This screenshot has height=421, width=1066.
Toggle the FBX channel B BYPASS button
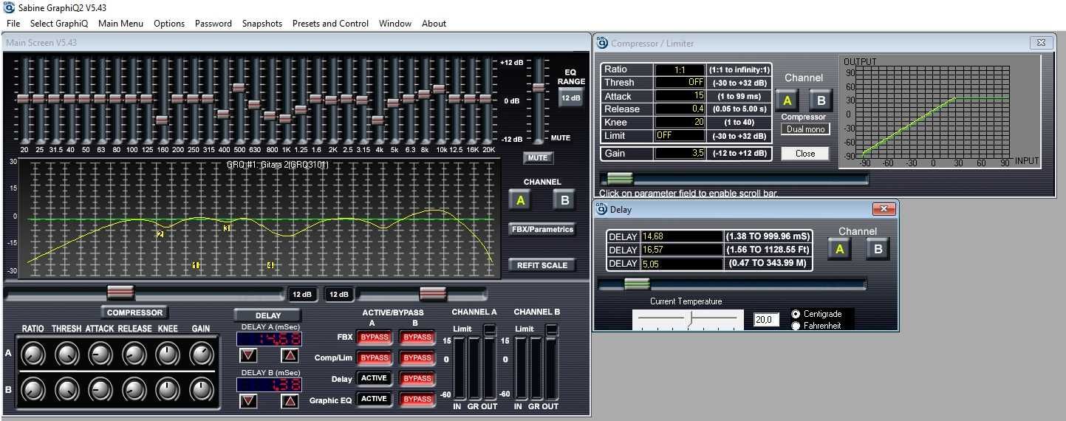click(417, 337)
